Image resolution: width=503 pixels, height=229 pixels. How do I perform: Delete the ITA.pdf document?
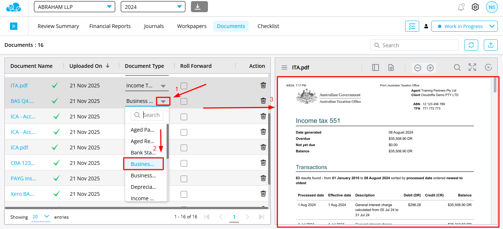pyautogui.click(x=263, y=86)
